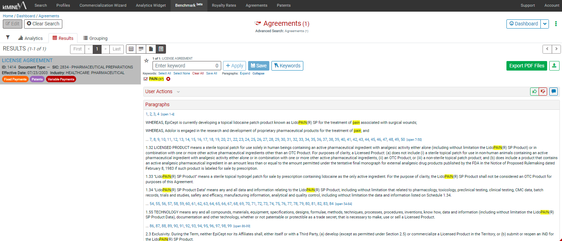Open the Profiles menu
This screenshot has width=562, height=241.
[63, 5]
